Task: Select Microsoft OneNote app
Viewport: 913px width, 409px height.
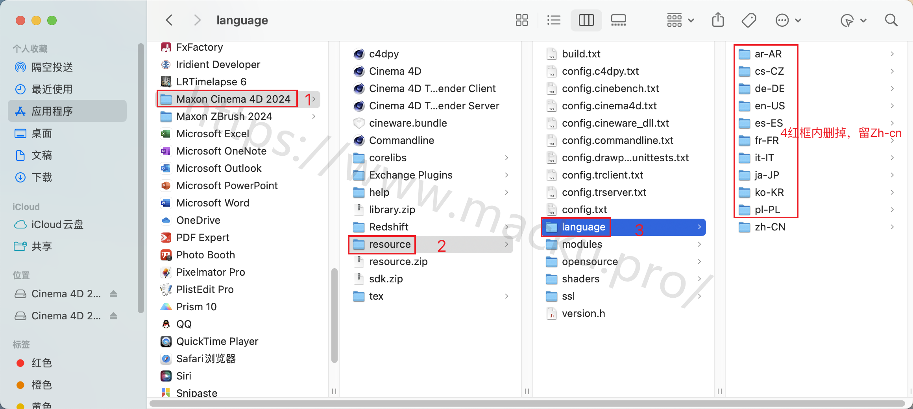Action: click(x=238, y=151)
